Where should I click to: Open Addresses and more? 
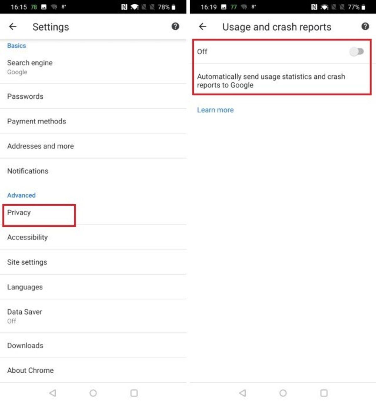(x=40, y=146)
